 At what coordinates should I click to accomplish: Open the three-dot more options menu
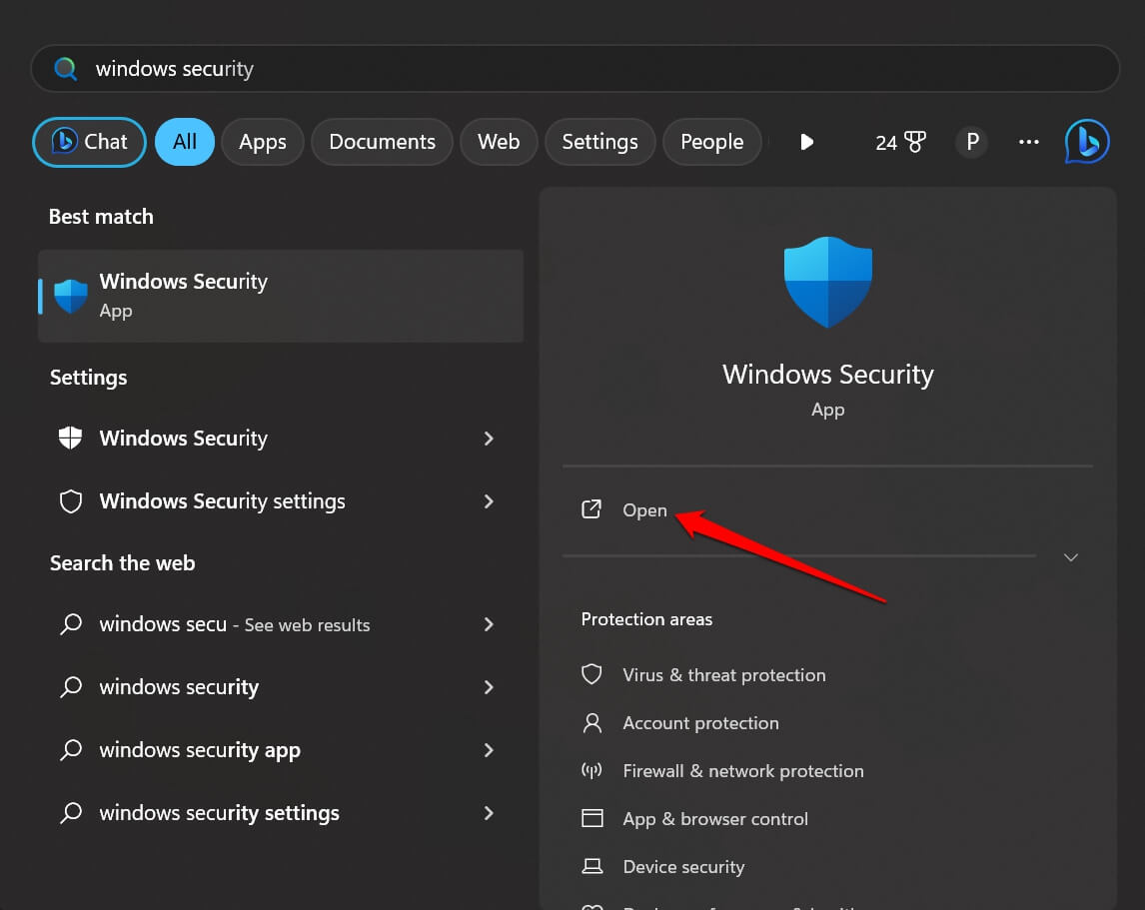(1029, 142)
